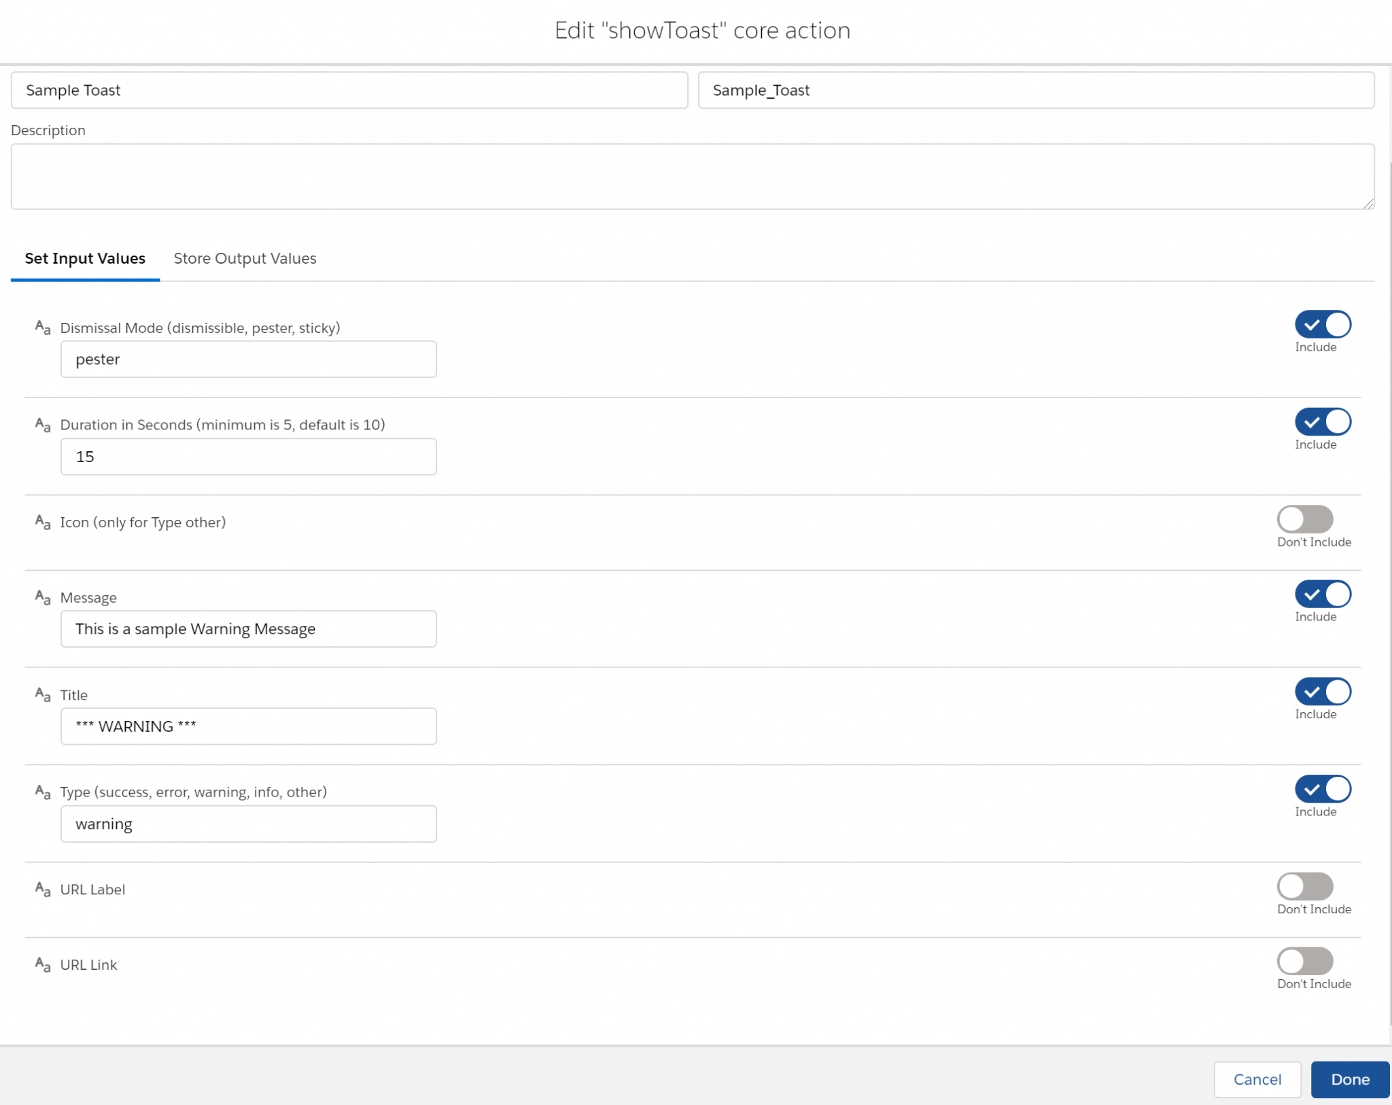Screen dimensions: 1392x1105
Task: Switch to the Store Output Values tab
Action: pos(245,258)
